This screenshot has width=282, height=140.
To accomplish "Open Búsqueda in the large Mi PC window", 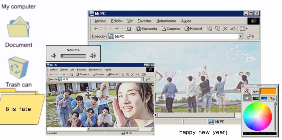I will [x=146, y=29].
